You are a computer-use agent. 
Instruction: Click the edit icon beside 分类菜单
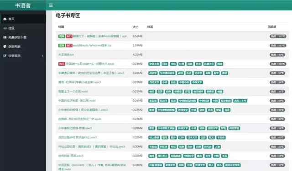pos(5,55)
